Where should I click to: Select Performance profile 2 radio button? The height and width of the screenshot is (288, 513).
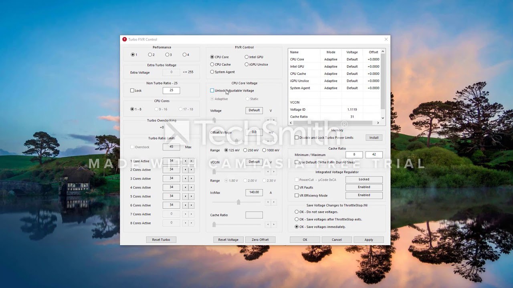pyautogui.click(x=150, y=55)
